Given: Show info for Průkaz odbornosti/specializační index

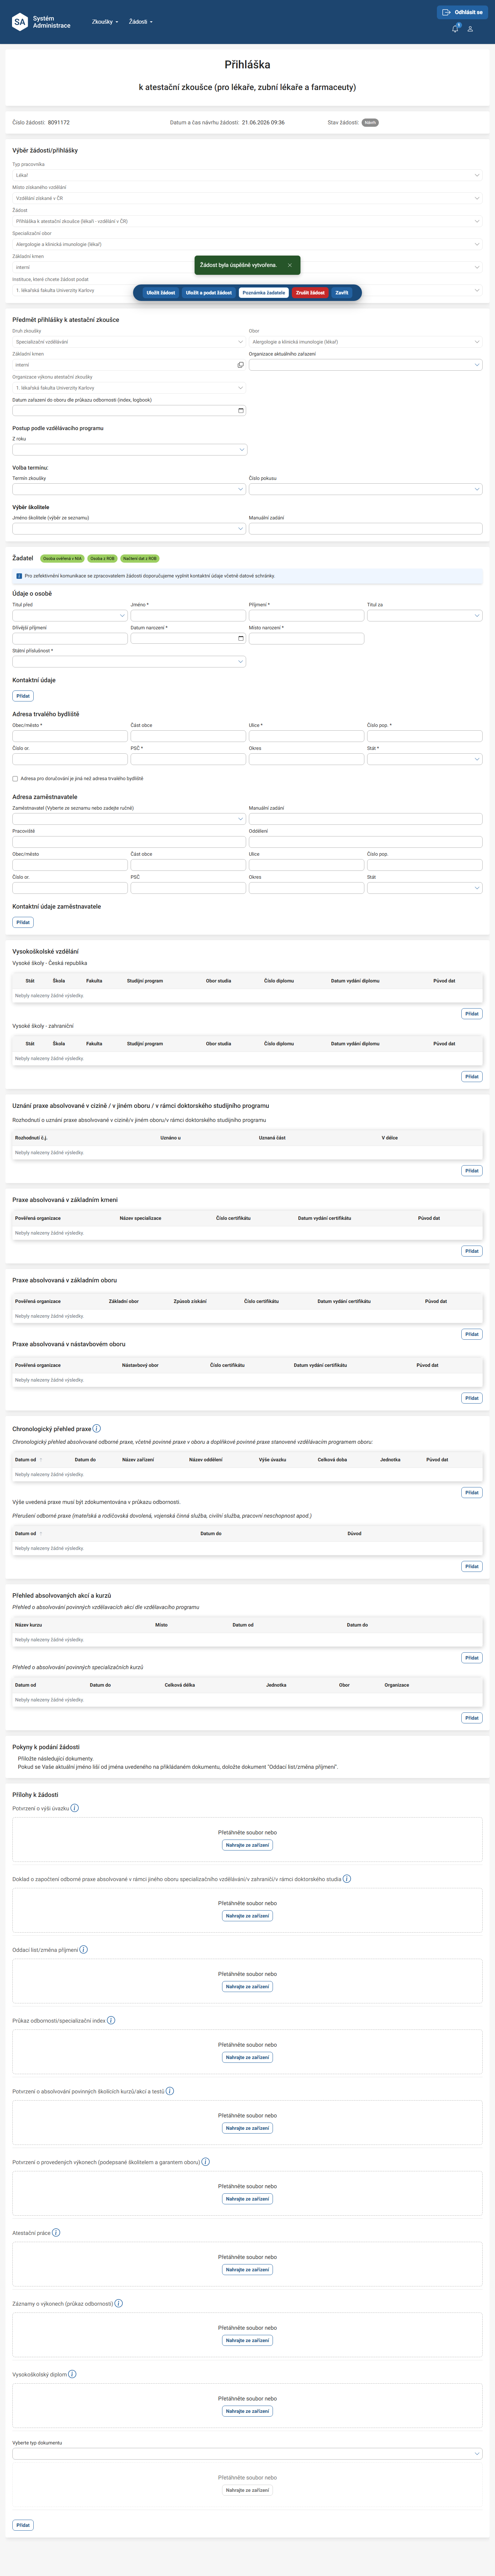Looking at the screenshot, I should click(x=111, y=2020).
